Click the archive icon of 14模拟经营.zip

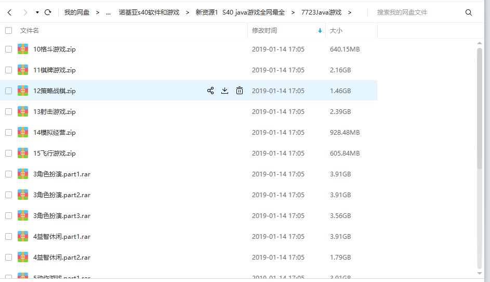(x=23, y=132)
